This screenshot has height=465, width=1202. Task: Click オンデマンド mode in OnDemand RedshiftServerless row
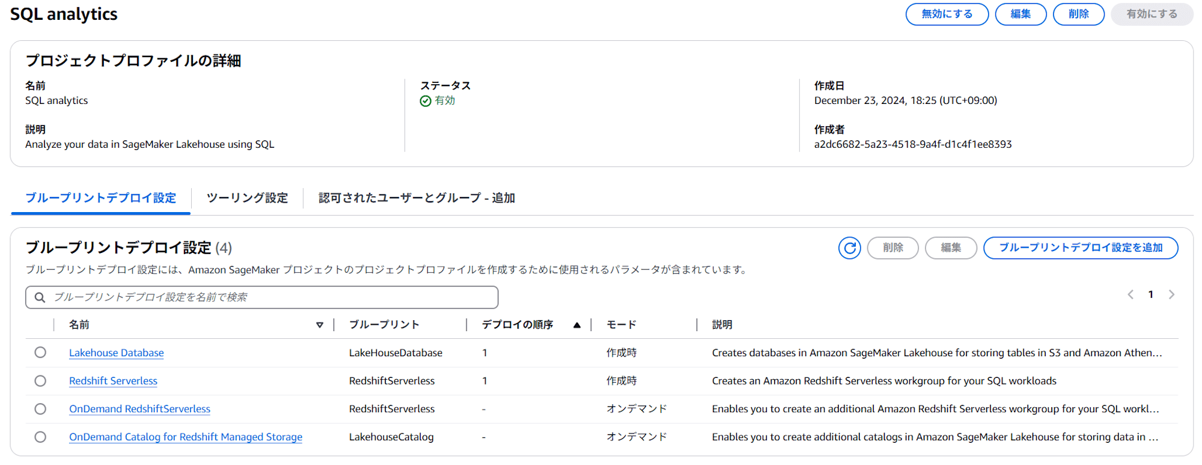(x=636, y=409)
